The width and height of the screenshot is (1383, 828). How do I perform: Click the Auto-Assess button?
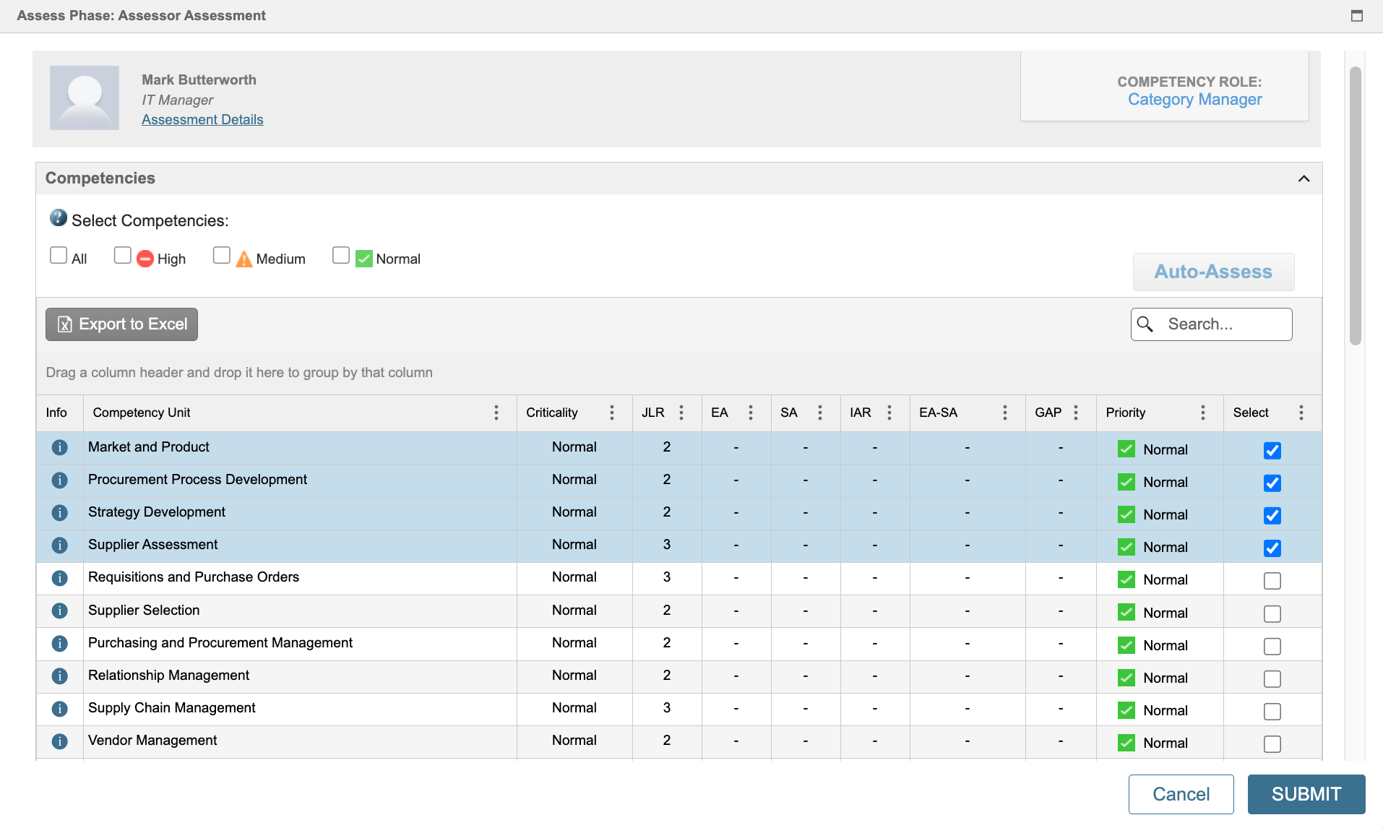click(x=1212, y=272)
